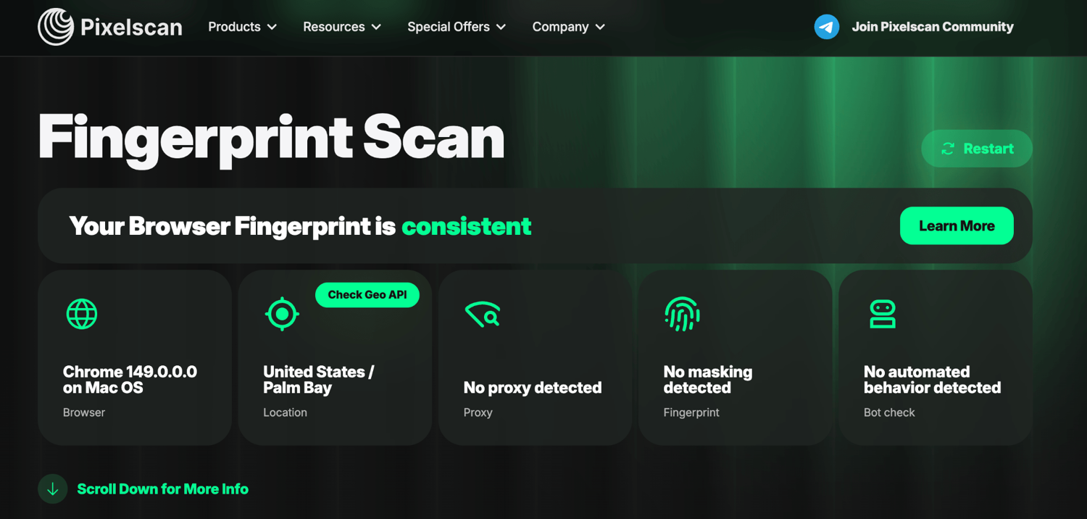Click 'Your Browser Fingerprint is' text
The height and width of the screenshot is (519, 1087).
tap(232, 226)
